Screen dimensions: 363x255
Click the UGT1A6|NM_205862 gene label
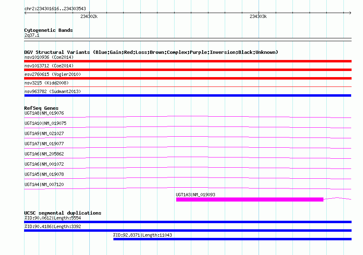coord(44,154)
